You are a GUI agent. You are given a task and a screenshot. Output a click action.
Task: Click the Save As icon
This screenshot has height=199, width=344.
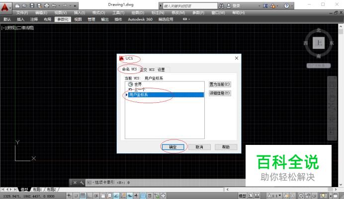[39, 5]
